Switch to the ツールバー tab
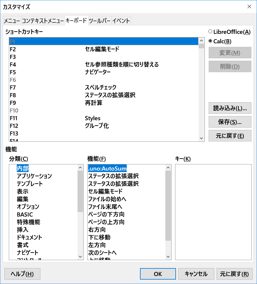This screenshot has width=257, height=284. coord(100,21)
